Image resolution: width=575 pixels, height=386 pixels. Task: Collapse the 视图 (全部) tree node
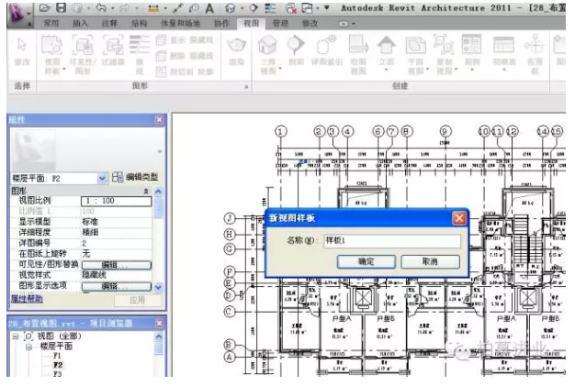tap(16, 336)
